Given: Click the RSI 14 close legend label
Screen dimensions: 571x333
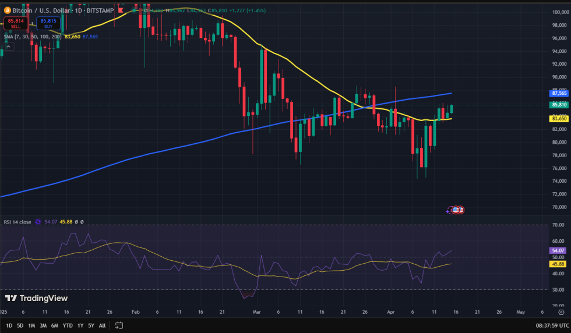Looking at the screenshot, I should (17, 222).
